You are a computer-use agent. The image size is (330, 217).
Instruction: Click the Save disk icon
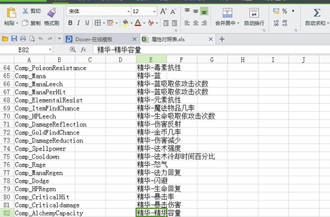pos(14,39)
